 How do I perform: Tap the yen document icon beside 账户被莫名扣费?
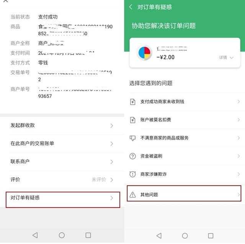(x=133, y=120)
